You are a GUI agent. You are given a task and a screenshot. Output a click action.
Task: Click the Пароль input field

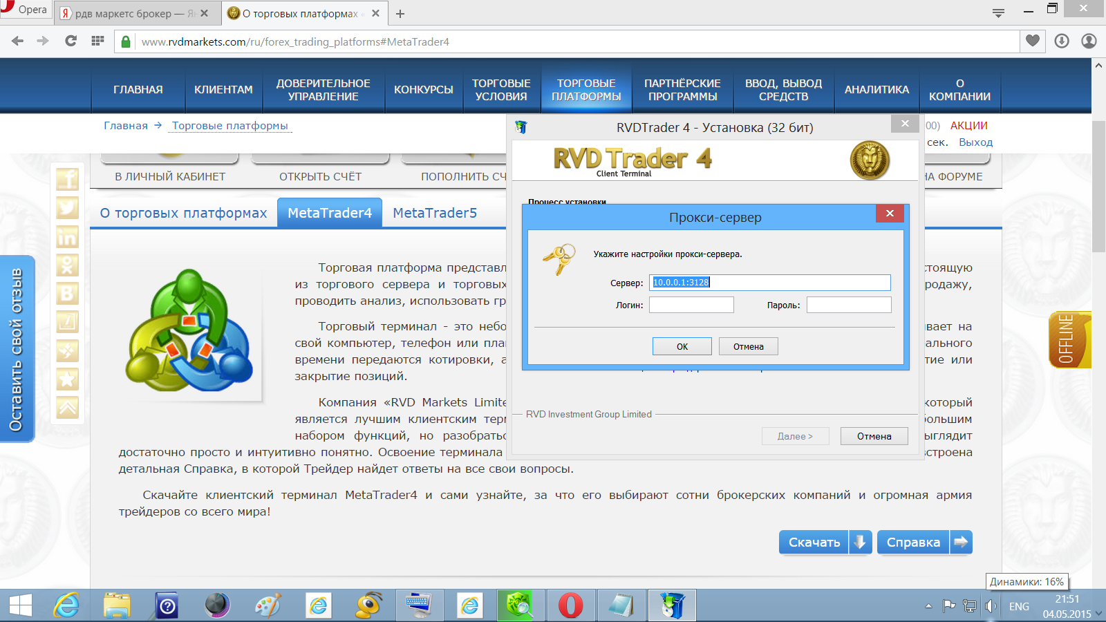tap(849, 305)
